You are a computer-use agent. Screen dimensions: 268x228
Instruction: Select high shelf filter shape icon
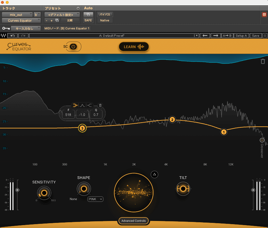click(x=89, y=105)
